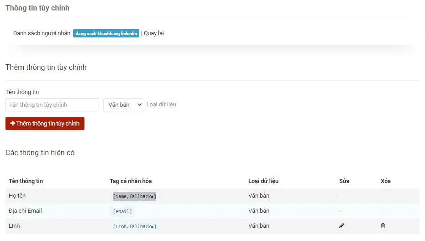Click the LInh row name
The height and width of the screenshot is (241, 425).
point(15,226)
